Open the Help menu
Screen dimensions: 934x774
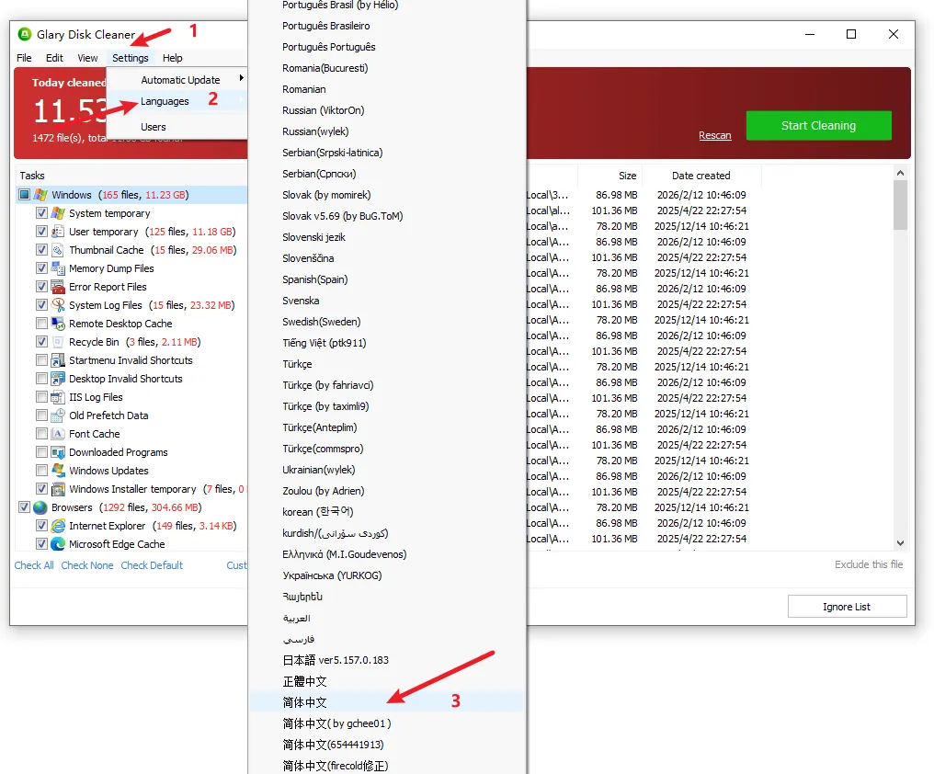pos(173,58)
